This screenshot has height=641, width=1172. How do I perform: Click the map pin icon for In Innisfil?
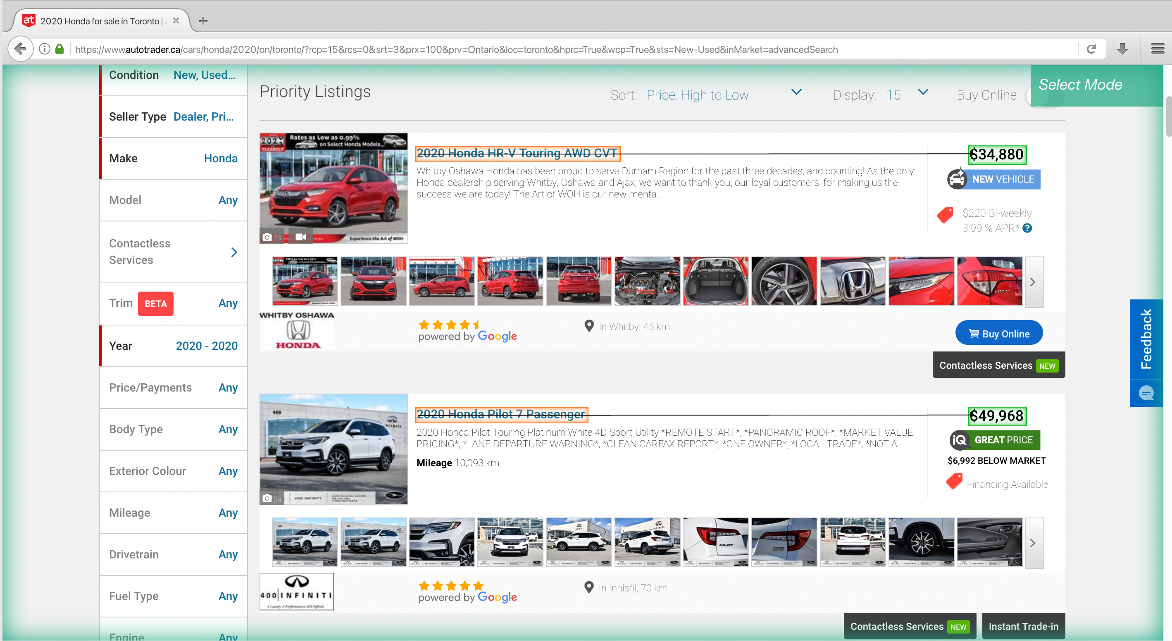(x=589, y=587)
